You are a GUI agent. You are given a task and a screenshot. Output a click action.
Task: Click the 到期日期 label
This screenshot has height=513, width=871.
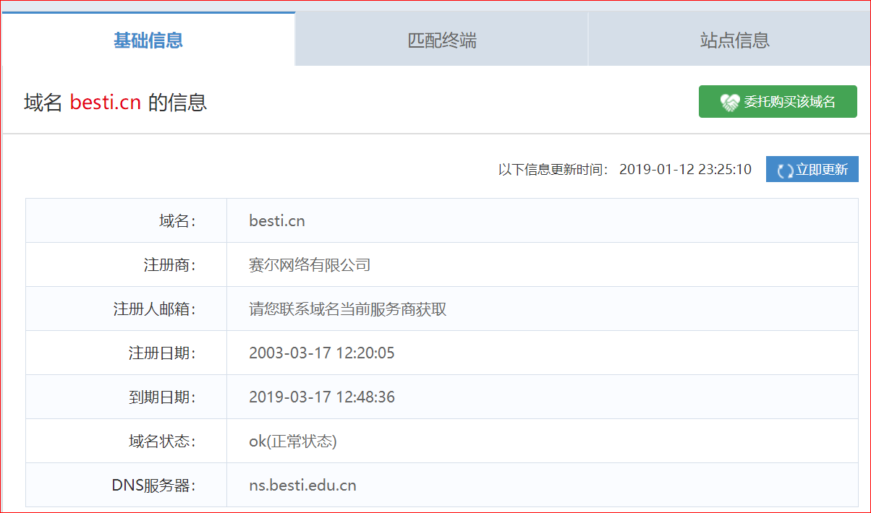(162, 397)
